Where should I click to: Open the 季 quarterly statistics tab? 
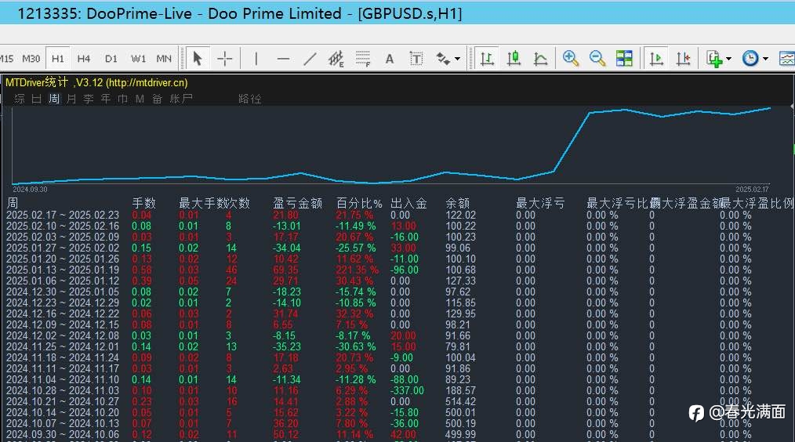coord(89,99)
